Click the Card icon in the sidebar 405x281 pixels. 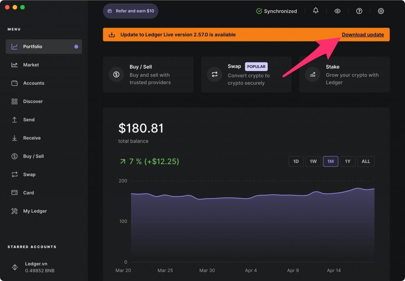click(15, 193)
